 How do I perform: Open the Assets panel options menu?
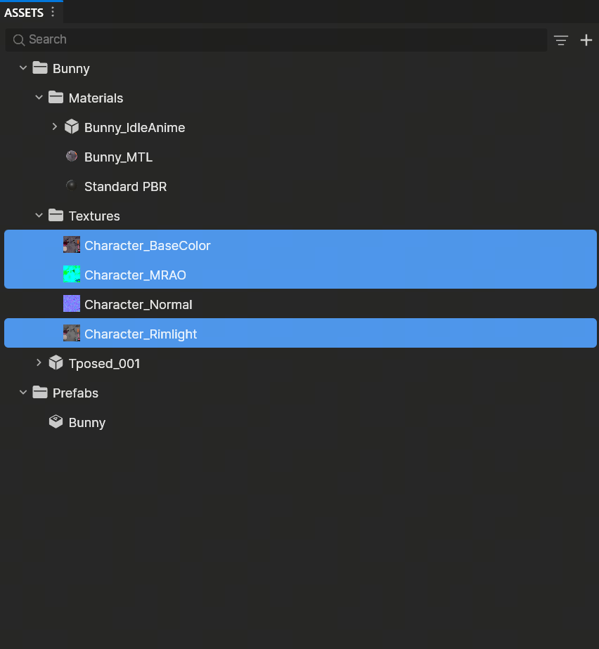tap(53, 12)
